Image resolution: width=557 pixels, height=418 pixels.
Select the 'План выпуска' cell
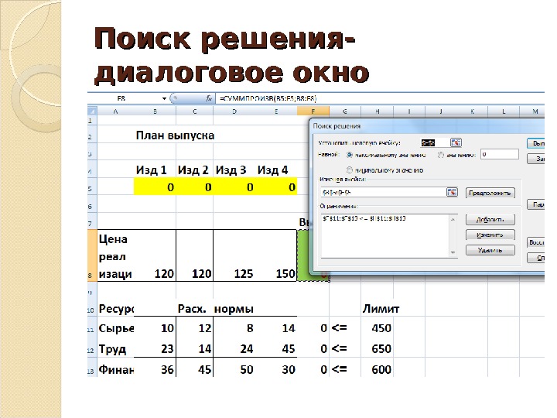(175, 135)
